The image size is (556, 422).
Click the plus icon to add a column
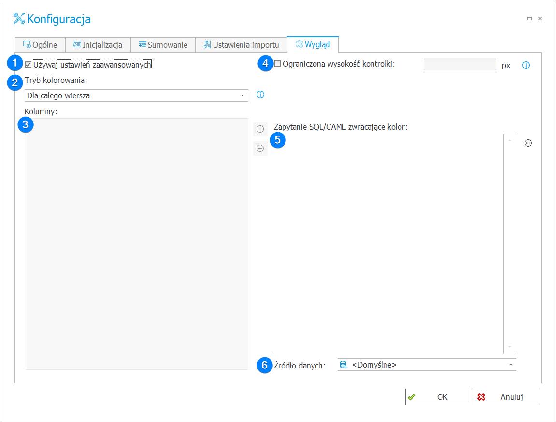tap(260, 129)
